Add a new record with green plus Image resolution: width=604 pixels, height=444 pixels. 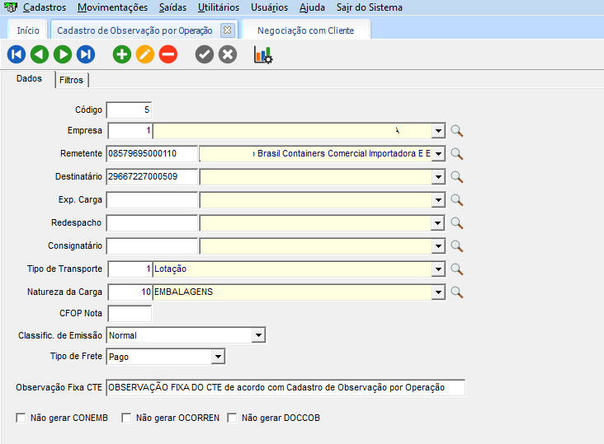(122, 54)
